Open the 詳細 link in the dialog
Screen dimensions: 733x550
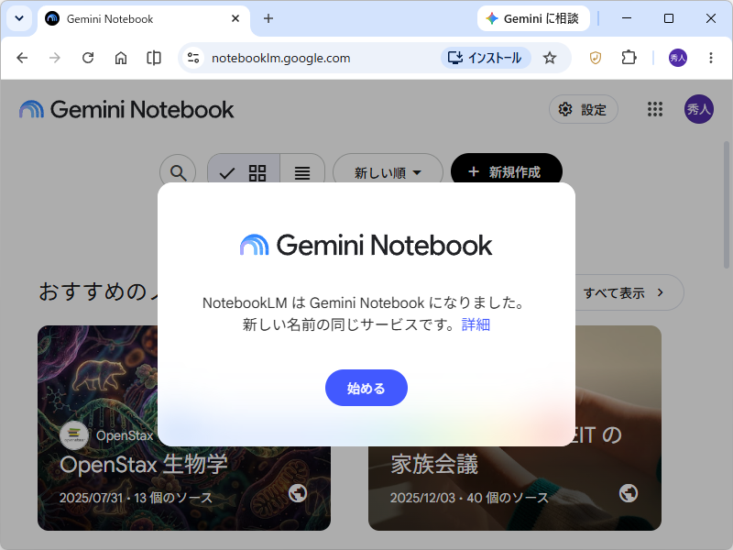(x=476, y=324)
